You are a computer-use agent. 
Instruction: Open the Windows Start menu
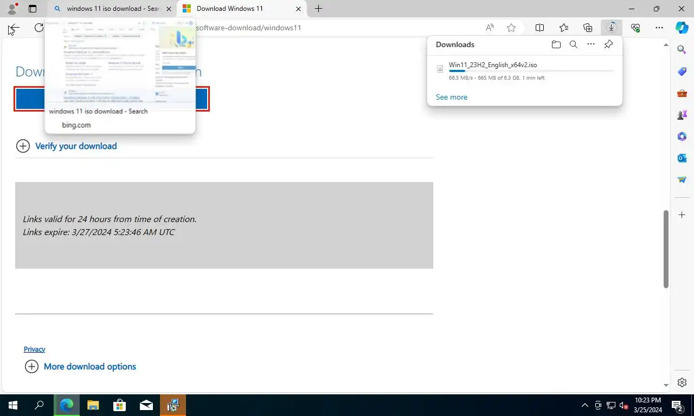12,405
